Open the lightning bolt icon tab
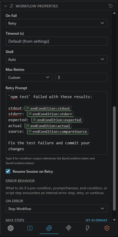 [x=88, y=228]
